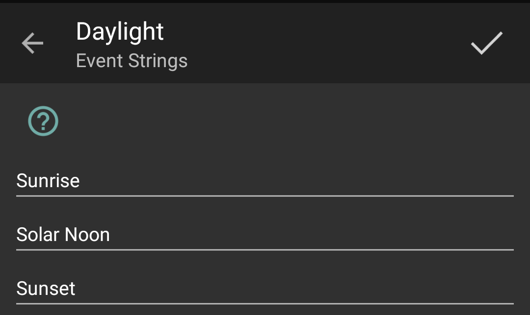This screenshot has width=530, height=315.
Task: Open help via the question mark icon
Action: pos(43,121)
